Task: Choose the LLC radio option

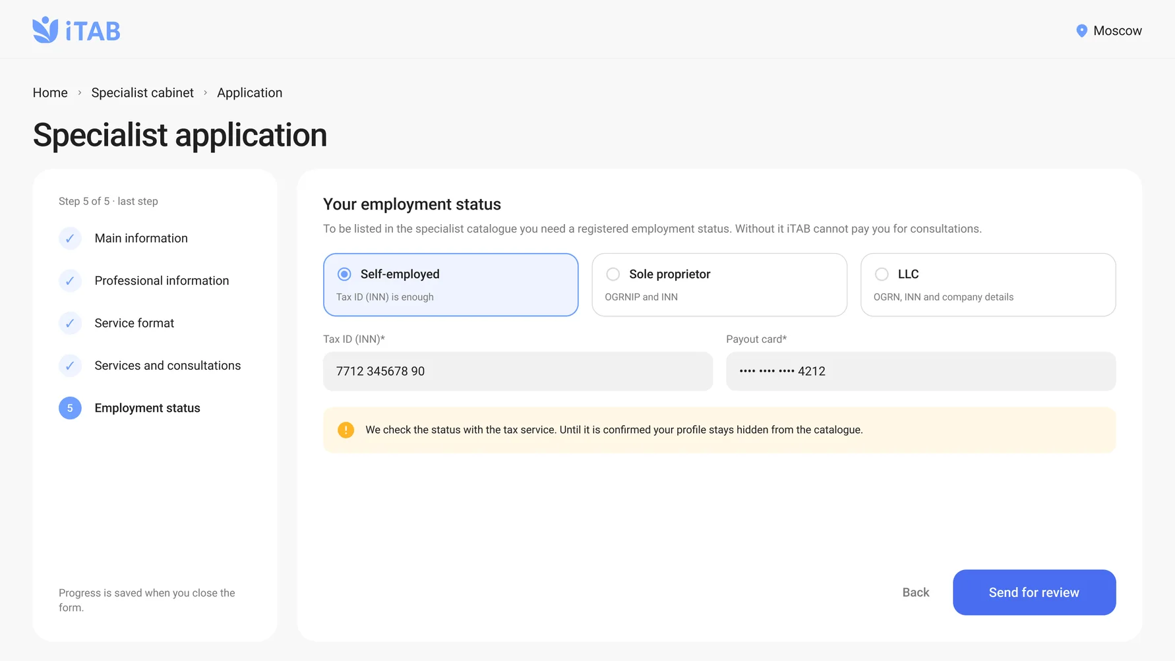Action: click(x=882, y=274)
